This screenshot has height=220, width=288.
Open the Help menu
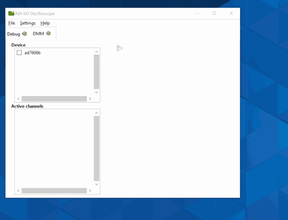tap(45, 23)
